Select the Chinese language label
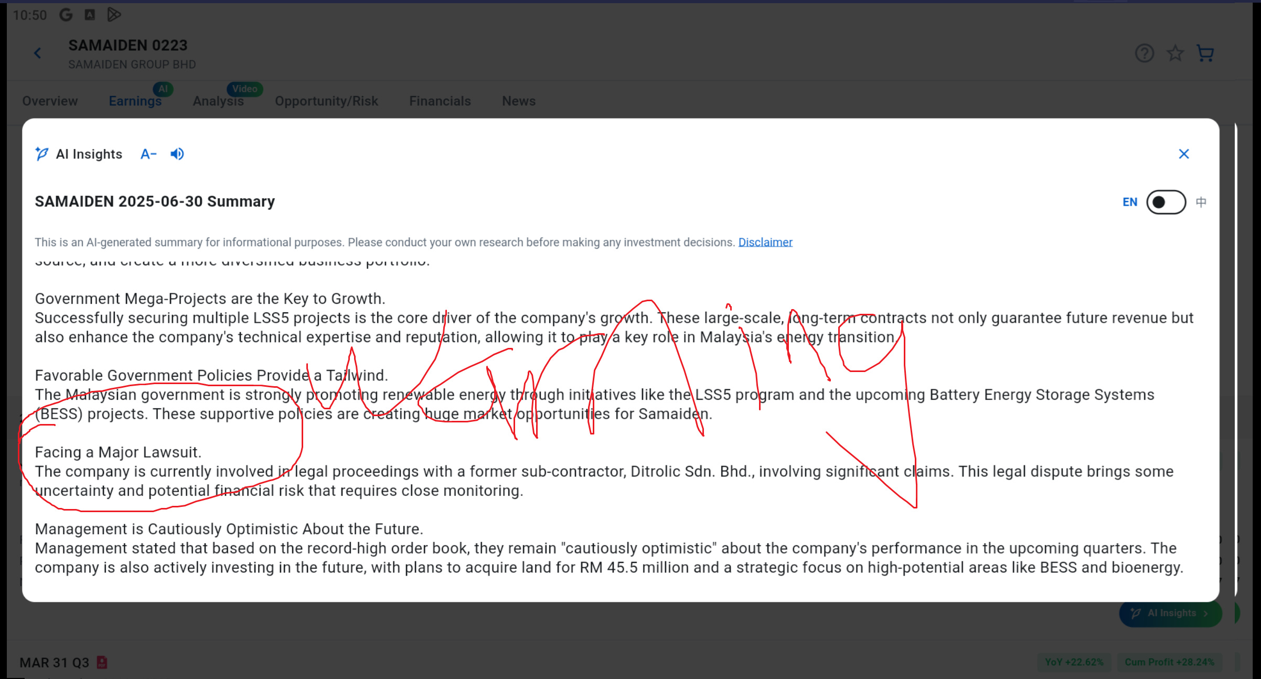This screenshot has width=1261, height=679. click(1201, 202)
